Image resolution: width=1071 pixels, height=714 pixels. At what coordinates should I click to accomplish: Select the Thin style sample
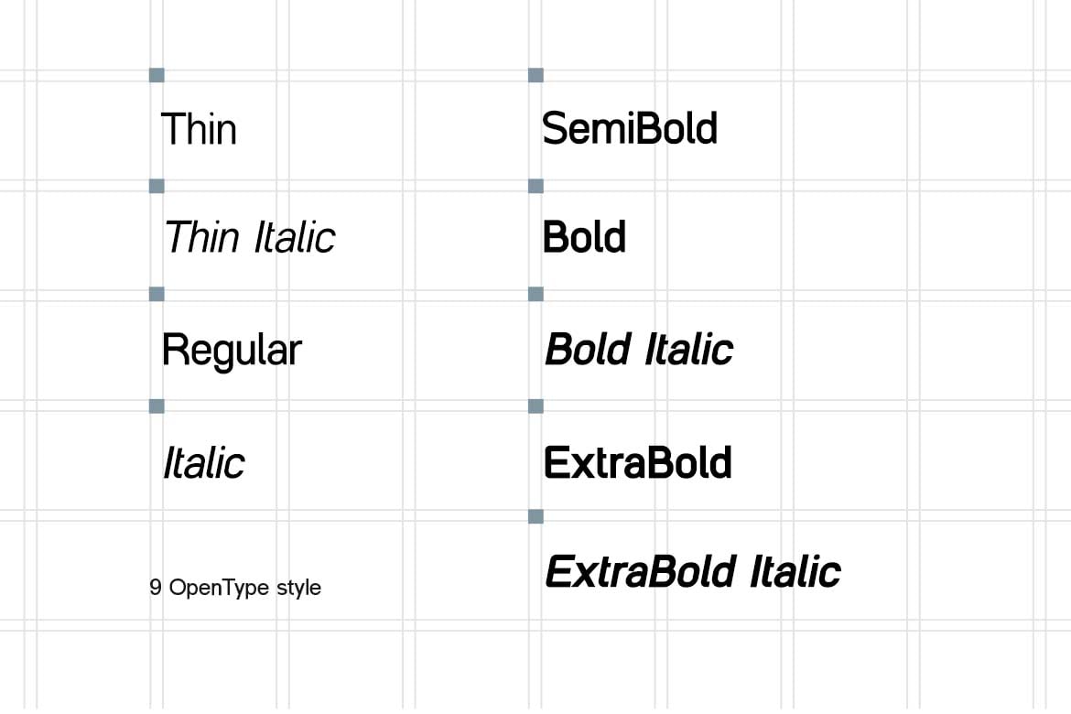[199, 129]
